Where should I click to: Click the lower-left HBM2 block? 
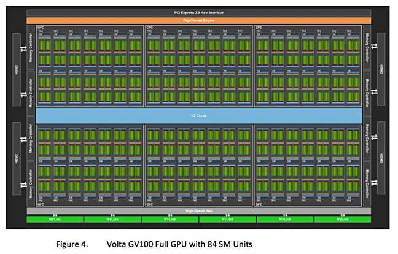click(x=17, y=158)
